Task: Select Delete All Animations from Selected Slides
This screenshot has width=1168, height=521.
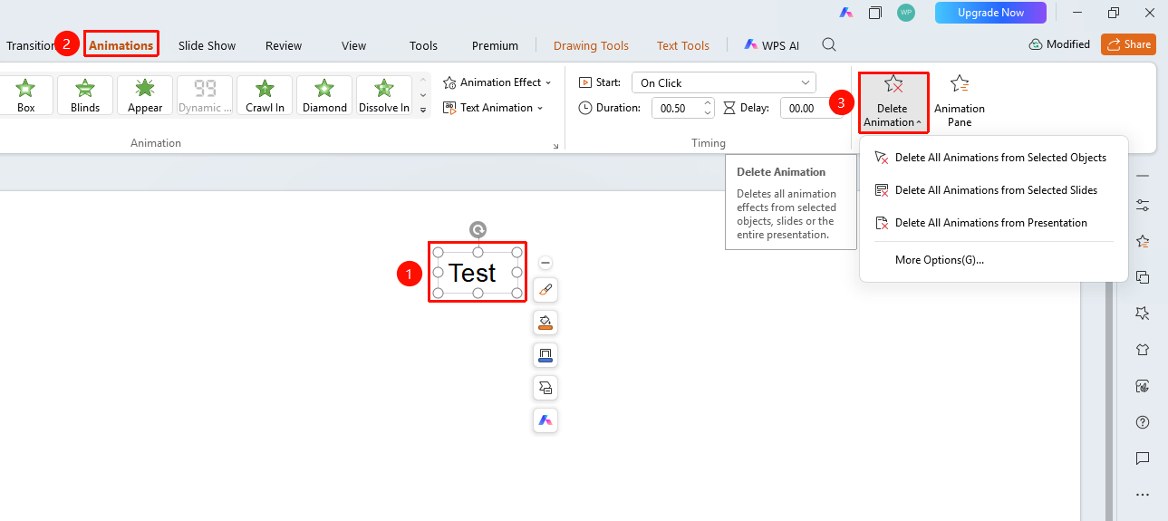Action: coord(992,190)
